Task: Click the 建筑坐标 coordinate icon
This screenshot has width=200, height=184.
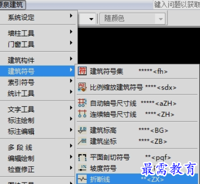Action: (x=82, y=141)
